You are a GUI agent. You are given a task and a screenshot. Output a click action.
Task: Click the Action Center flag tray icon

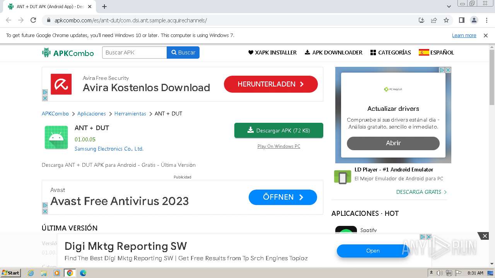click(x=458, y=273)
